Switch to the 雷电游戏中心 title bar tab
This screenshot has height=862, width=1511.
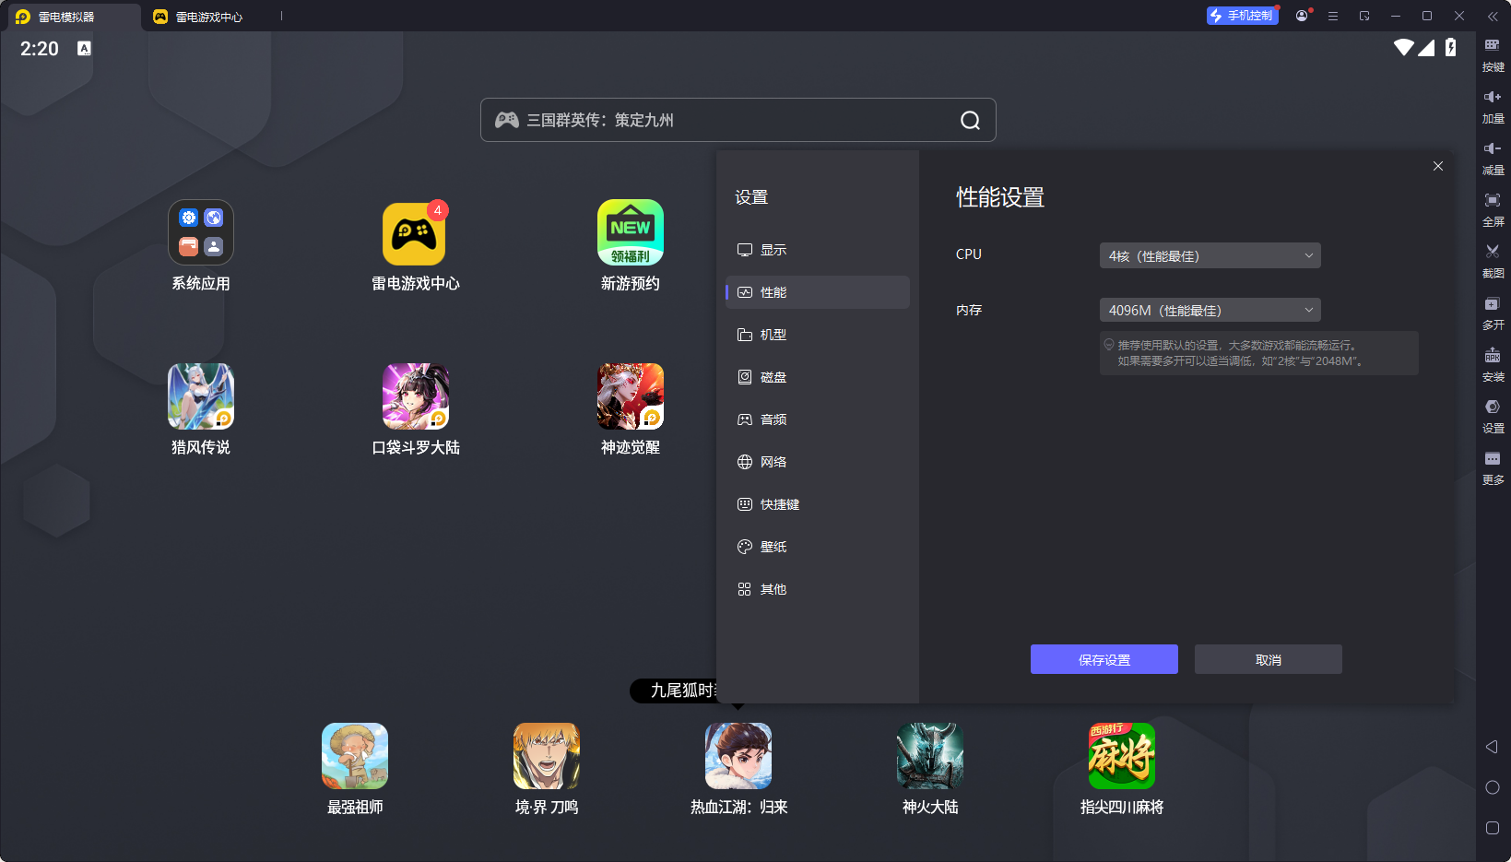point(208,17)
